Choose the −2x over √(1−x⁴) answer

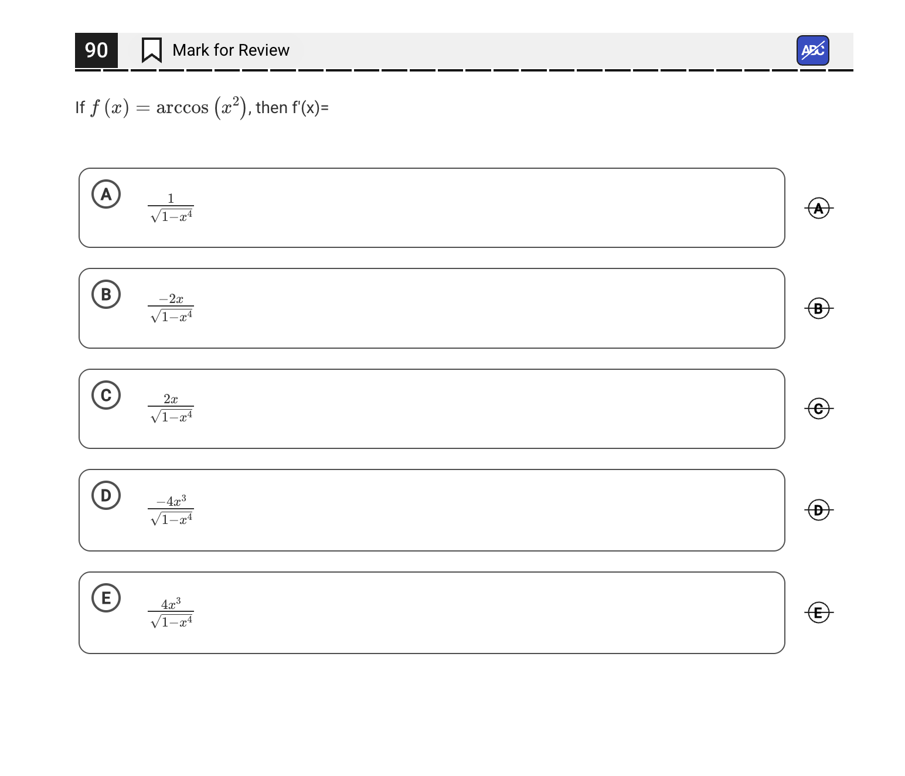tap(171, 308)
